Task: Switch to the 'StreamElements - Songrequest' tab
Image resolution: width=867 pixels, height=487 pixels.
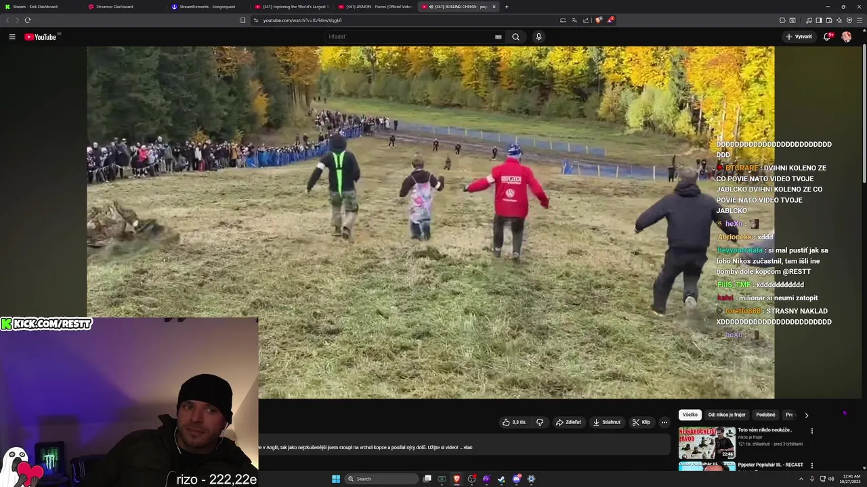Action: click(209, 7)
